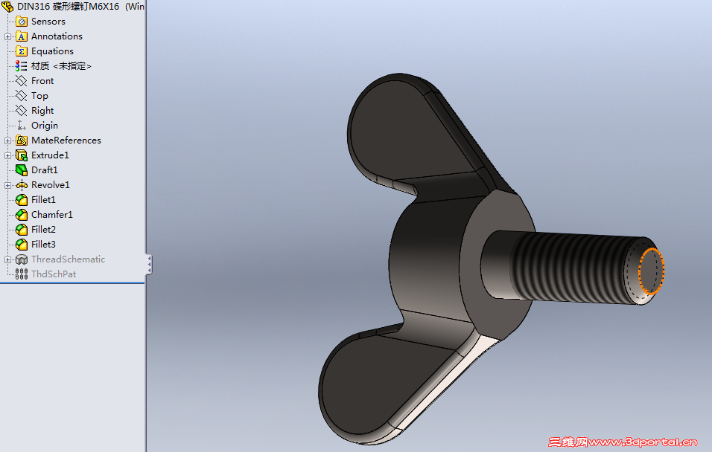Click the Origin icon
712x452 pixels.
[x=22, y=126]
